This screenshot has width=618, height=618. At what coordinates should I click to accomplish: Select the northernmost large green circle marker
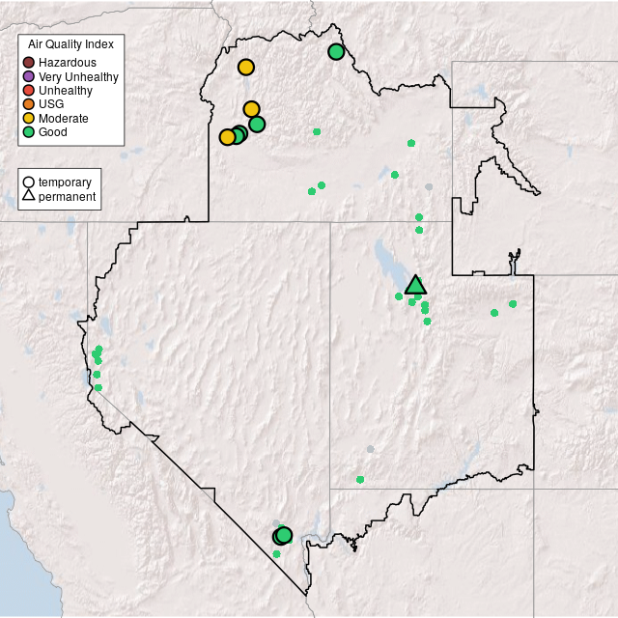pos(336,52)
